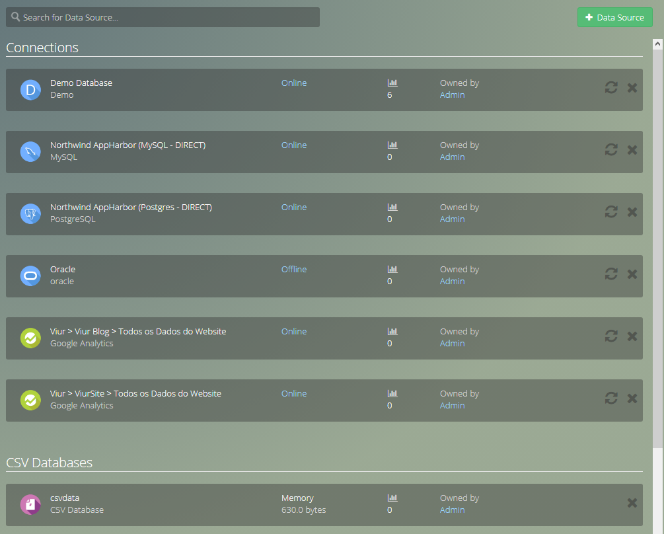Click Online status of Demo Database
The height and width of the screenshot is (534, 664).
click(x=294, y=83)
